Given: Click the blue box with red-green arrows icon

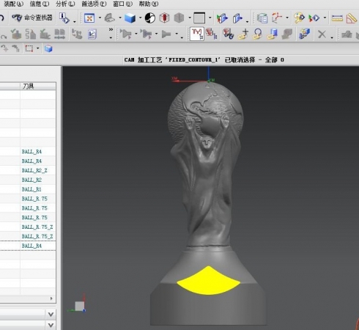Looking at the screenshot, I should 222,18.
